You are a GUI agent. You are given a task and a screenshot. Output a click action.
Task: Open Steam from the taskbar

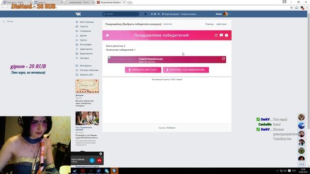[x=75, y=171]
